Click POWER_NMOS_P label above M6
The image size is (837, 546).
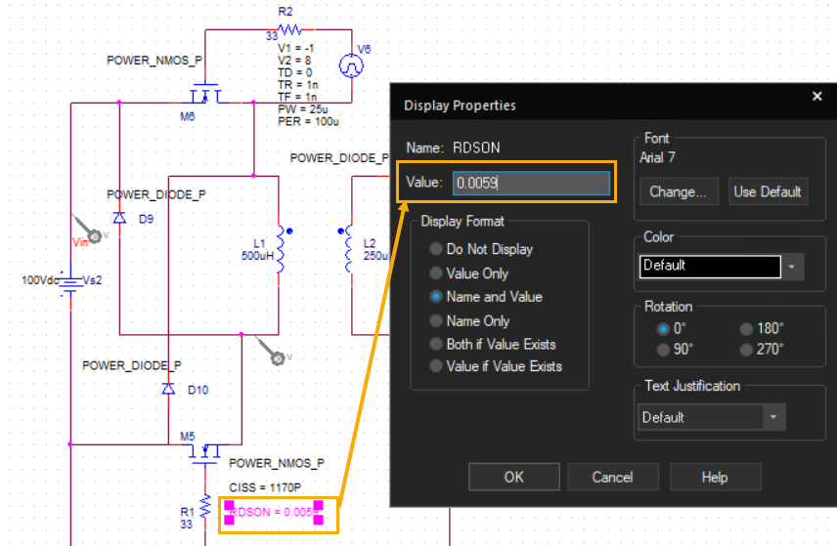(154, 61)
